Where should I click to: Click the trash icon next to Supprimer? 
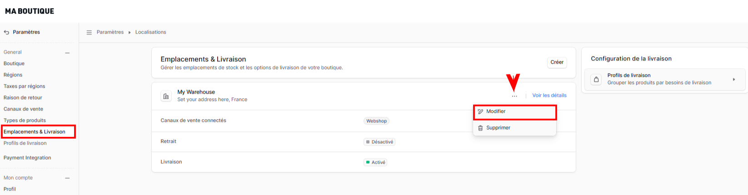[x=480, y=128]
